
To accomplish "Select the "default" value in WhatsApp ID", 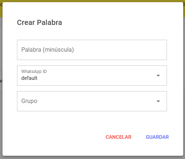I will pyautogui.click(x=29, y=78).
